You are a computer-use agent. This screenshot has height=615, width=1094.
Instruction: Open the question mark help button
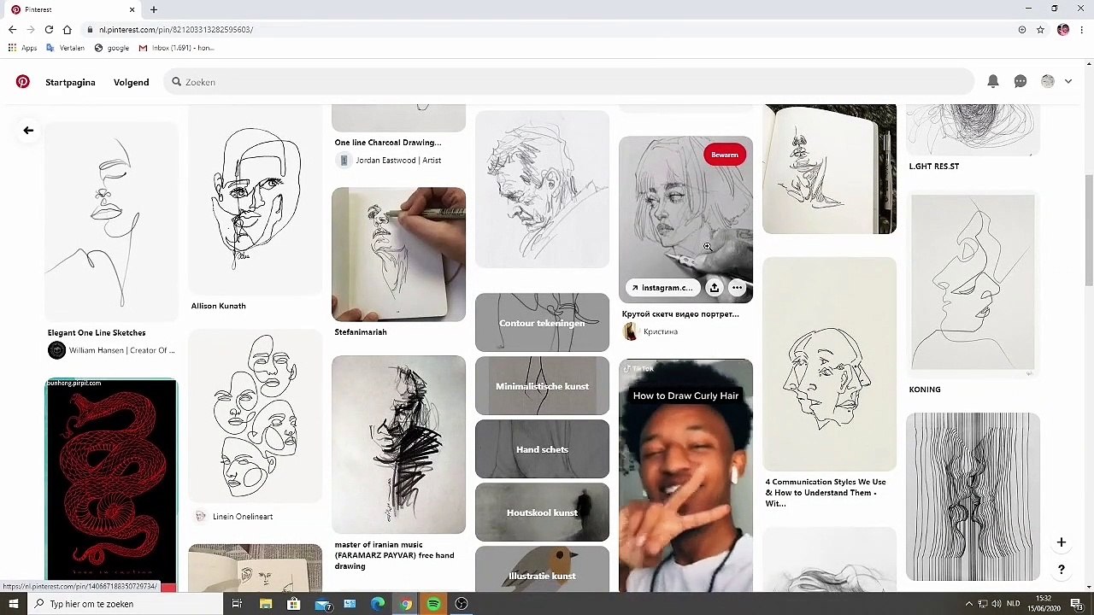pos(1061,569)
